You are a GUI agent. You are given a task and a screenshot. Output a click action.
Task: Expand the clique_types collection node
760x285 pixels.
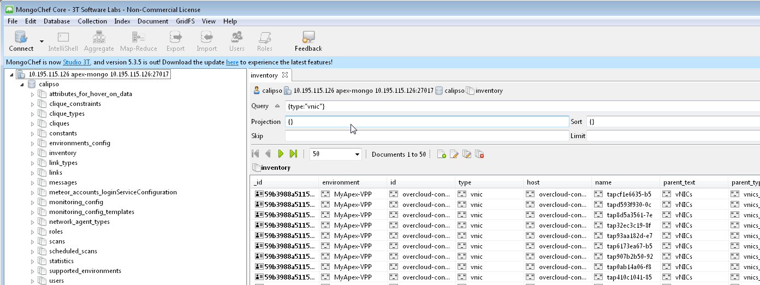pyautogui.click(x=33, y=114)
